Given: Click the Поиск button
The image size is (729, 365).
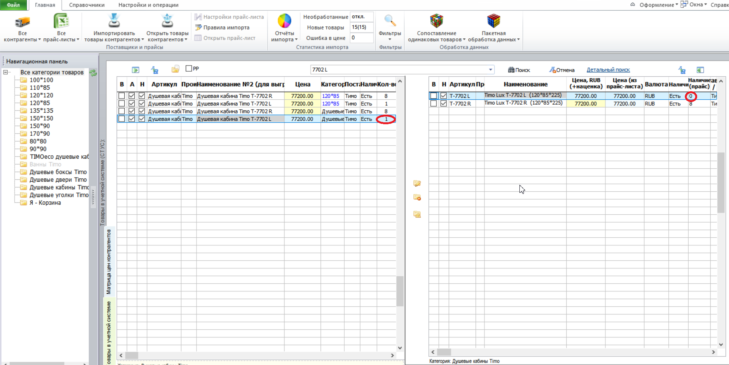Looking at the screenshot, I should coord(519,70).
